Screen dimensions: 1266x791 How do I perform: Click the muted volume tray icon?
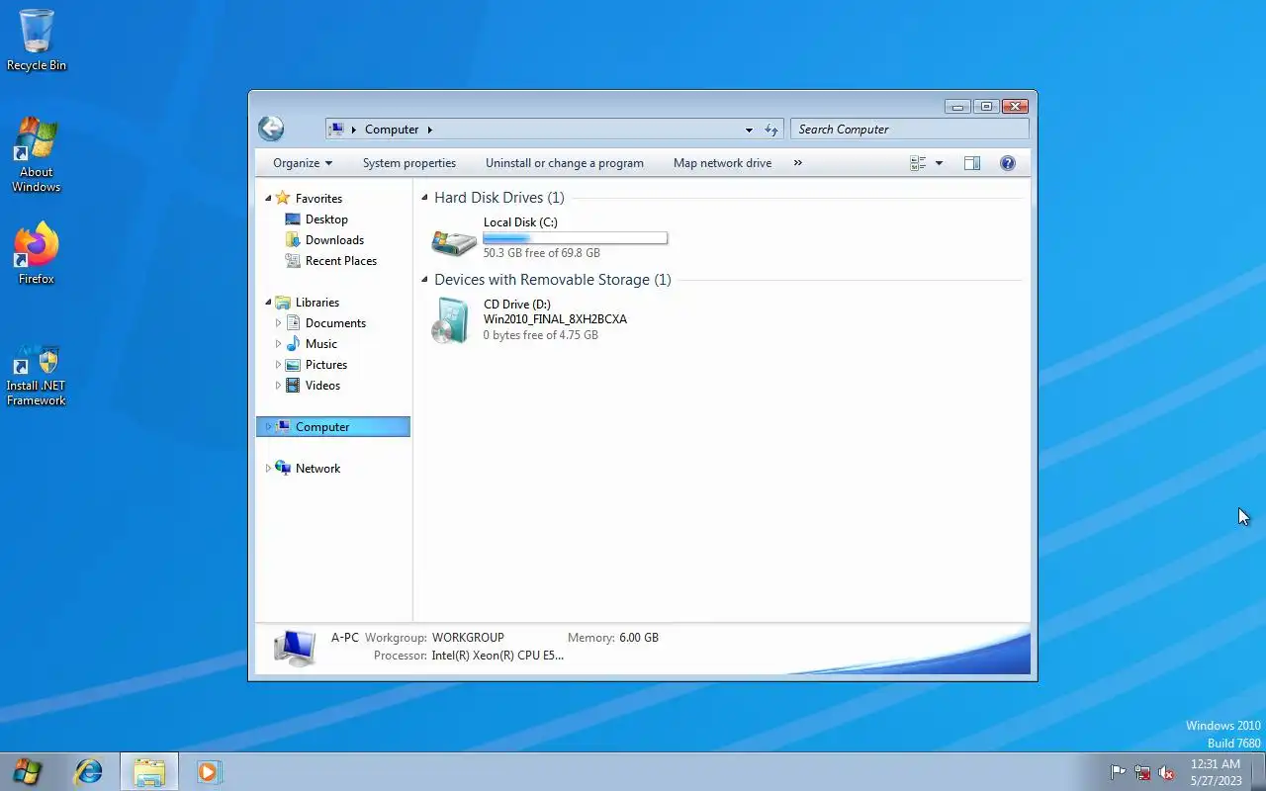pyautogui.click(x=1166, y=772)
